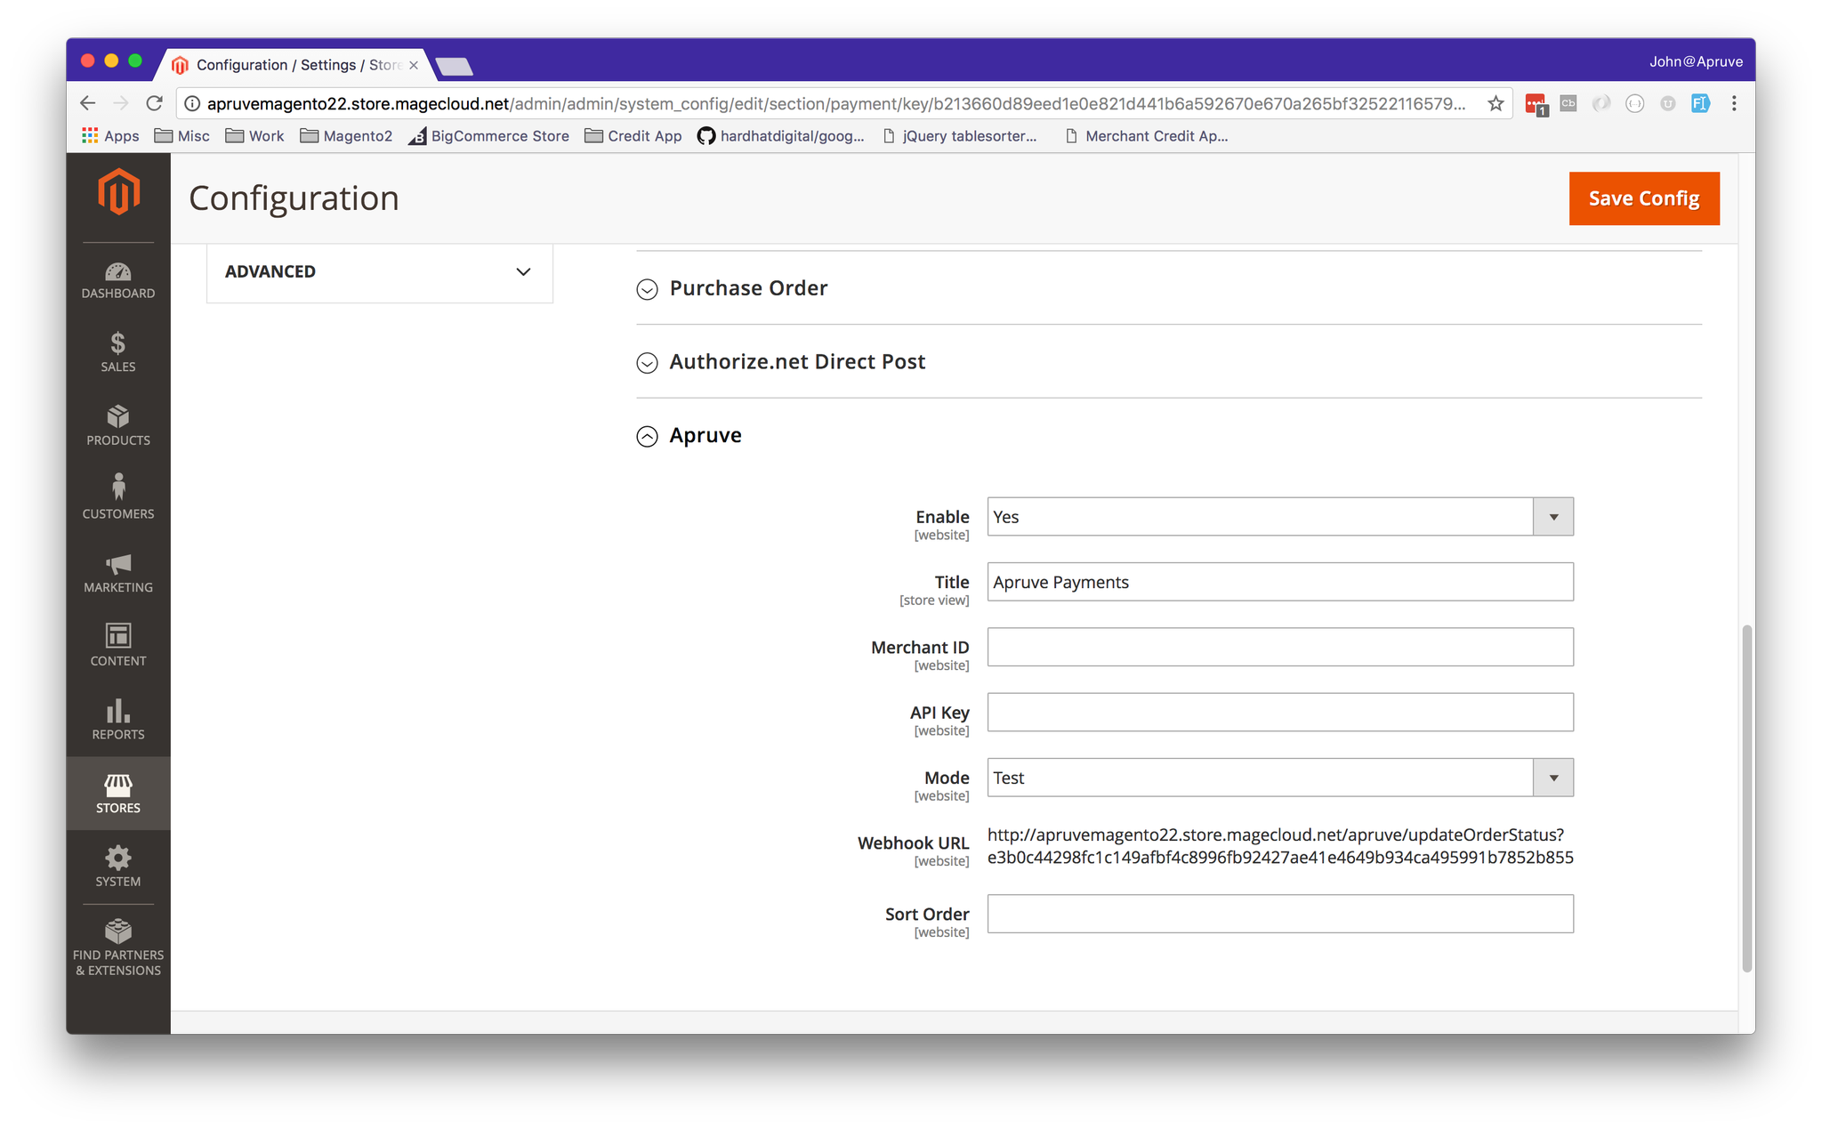The height and width of the screenshot is (1129, 1822).
Task: Click the Products cube icon
Action: click(117, 416)
